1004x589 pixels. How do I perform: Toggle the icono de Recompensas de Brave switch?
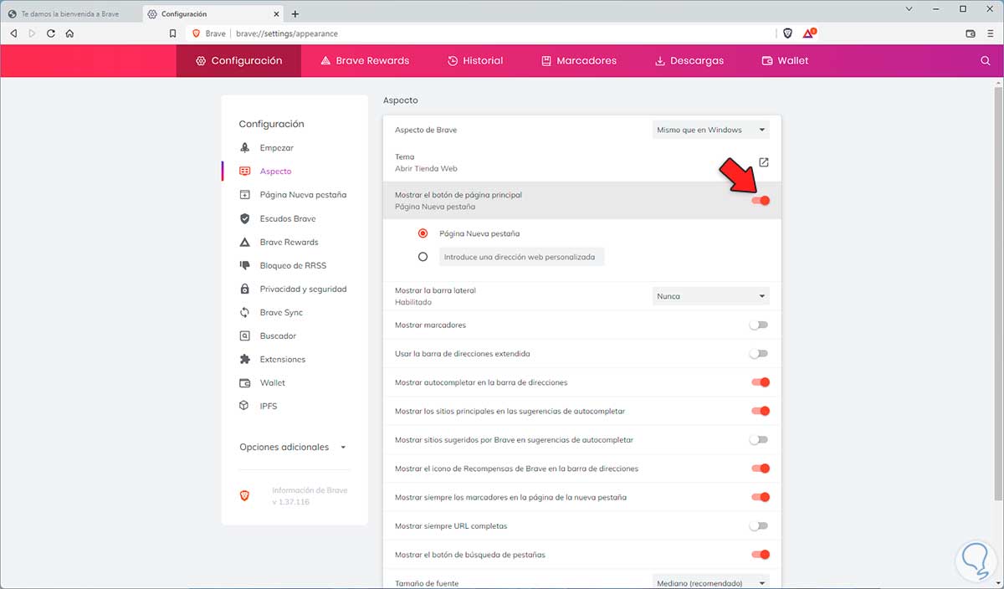760,469
